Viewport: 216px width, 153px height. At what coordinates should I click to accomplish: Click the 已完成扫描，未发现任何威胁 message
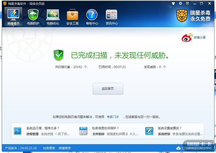(x=120, y=55)
